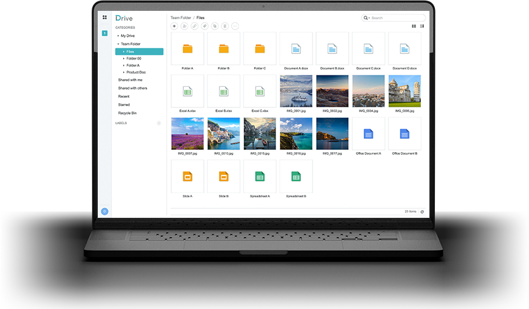Click the refresh icon near item count
Image resolution: width=529 pixels, height=309 pixels.
(422, 212)
